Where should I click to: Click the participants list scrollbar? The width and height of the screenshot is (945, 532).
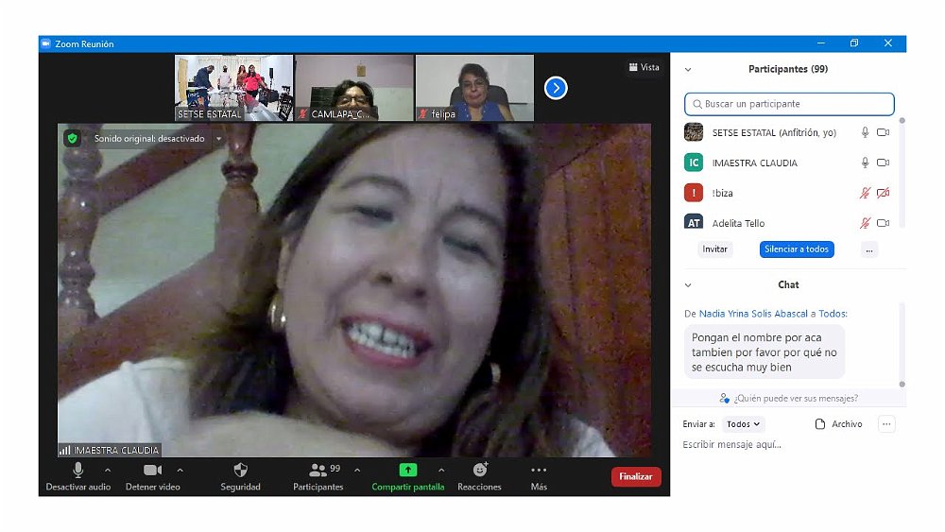point(902,170)
